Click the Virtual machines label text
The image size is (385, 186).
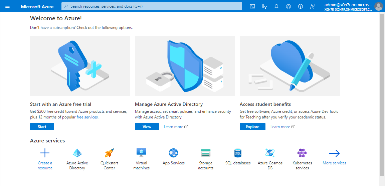pyautogui.click(x=142, y=165)
